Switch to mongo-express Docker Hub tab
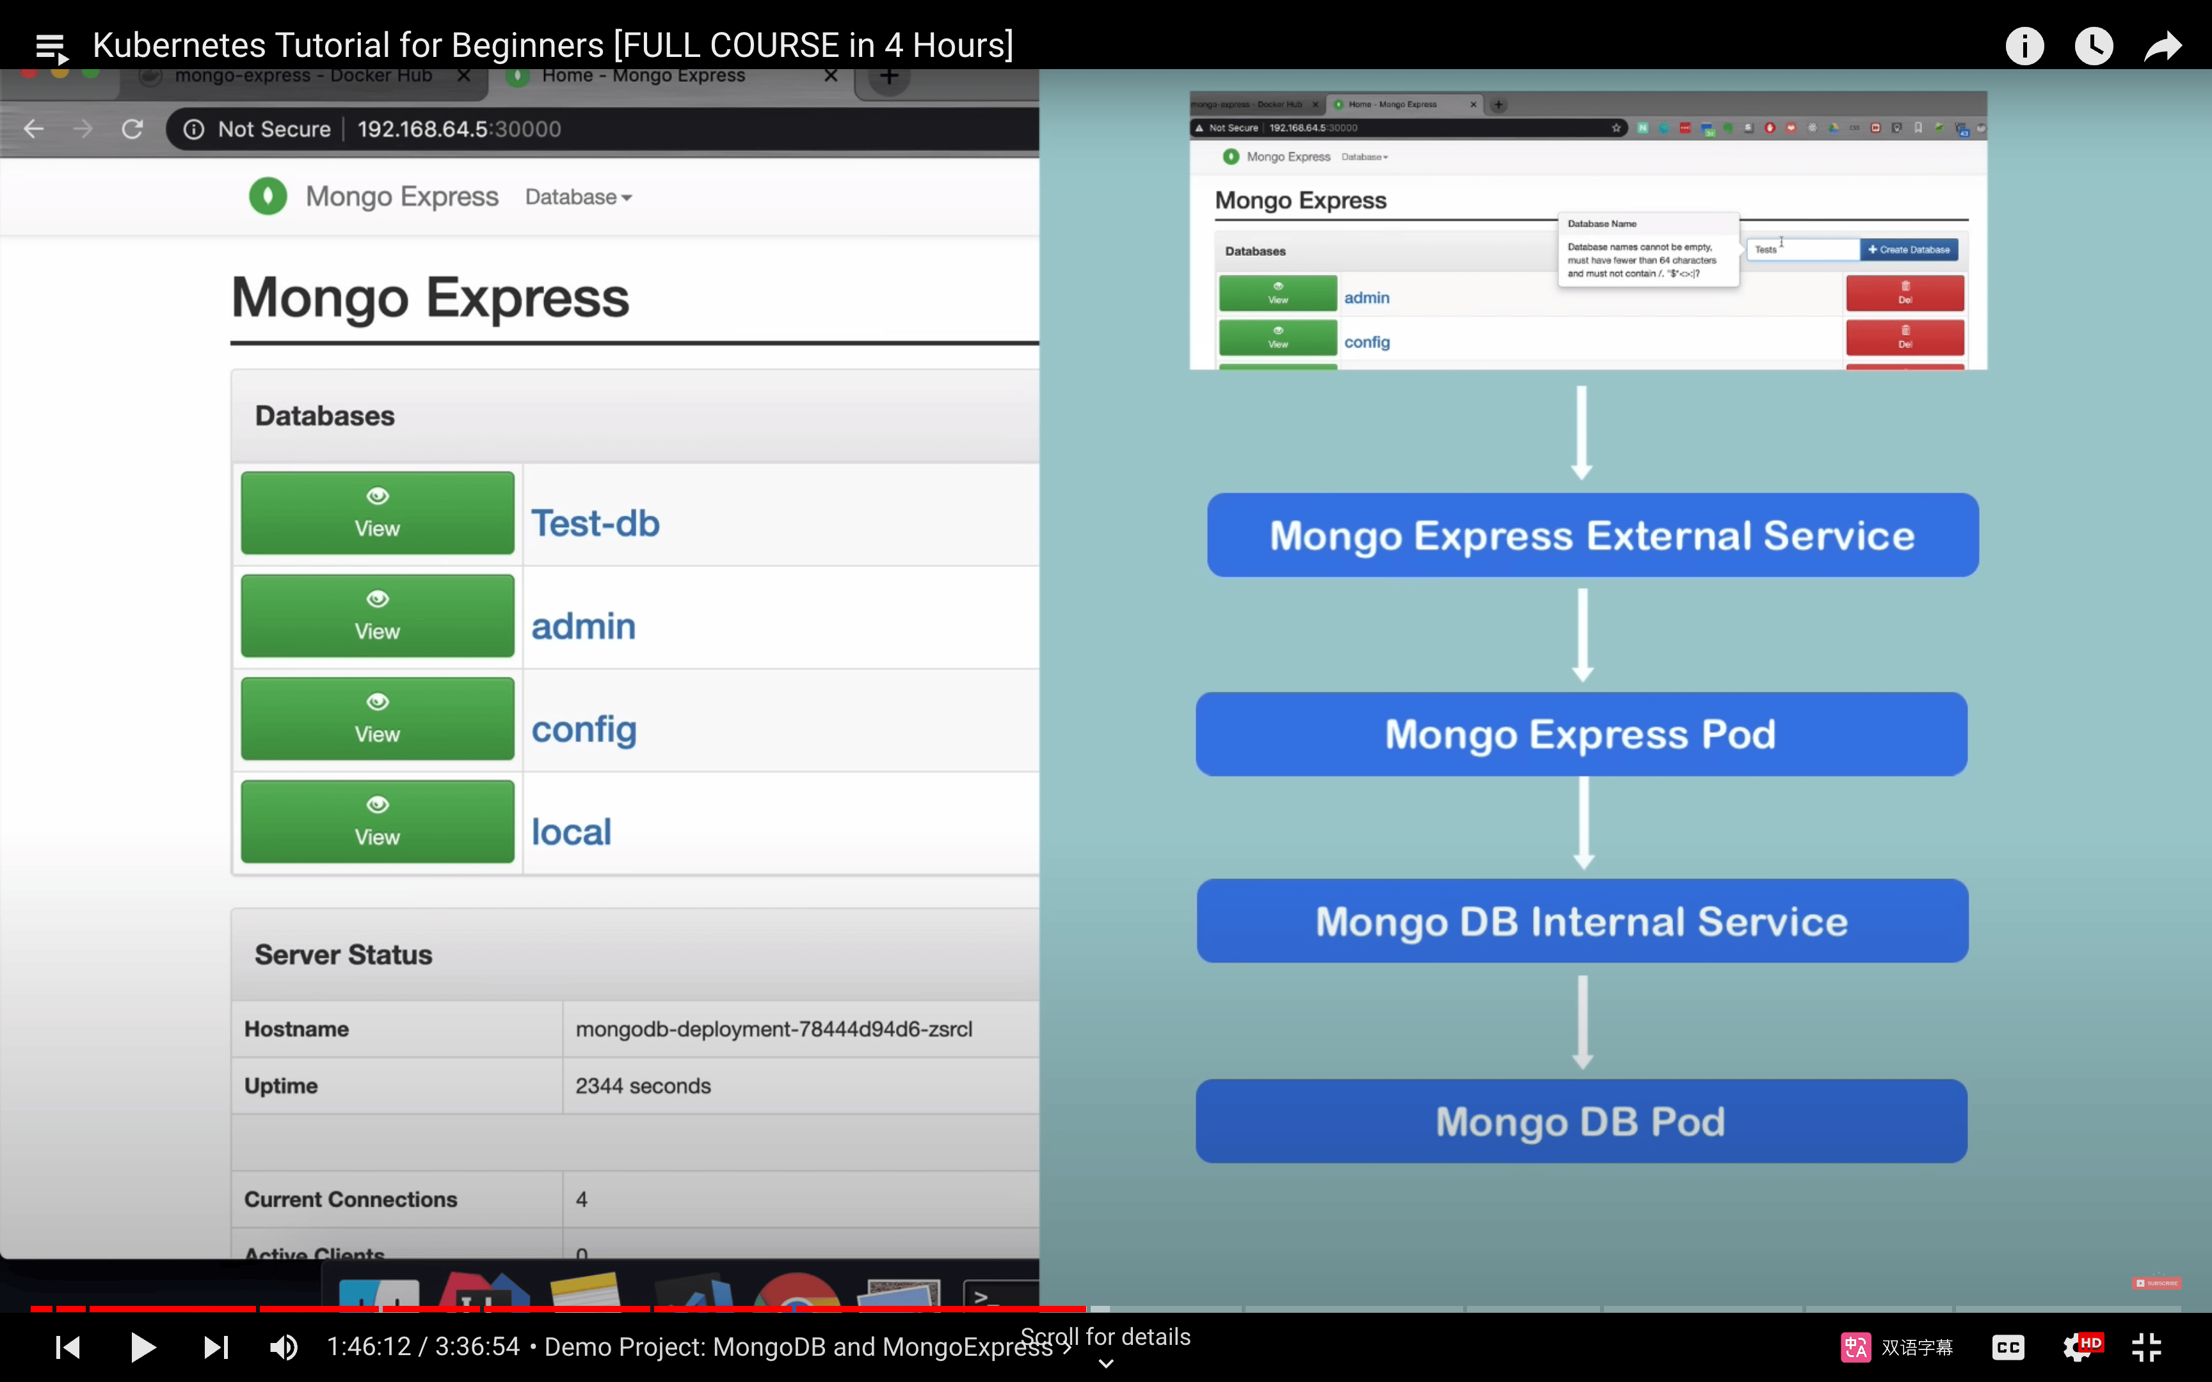Screen dimensions: 2212x1382 pos(303,76)
